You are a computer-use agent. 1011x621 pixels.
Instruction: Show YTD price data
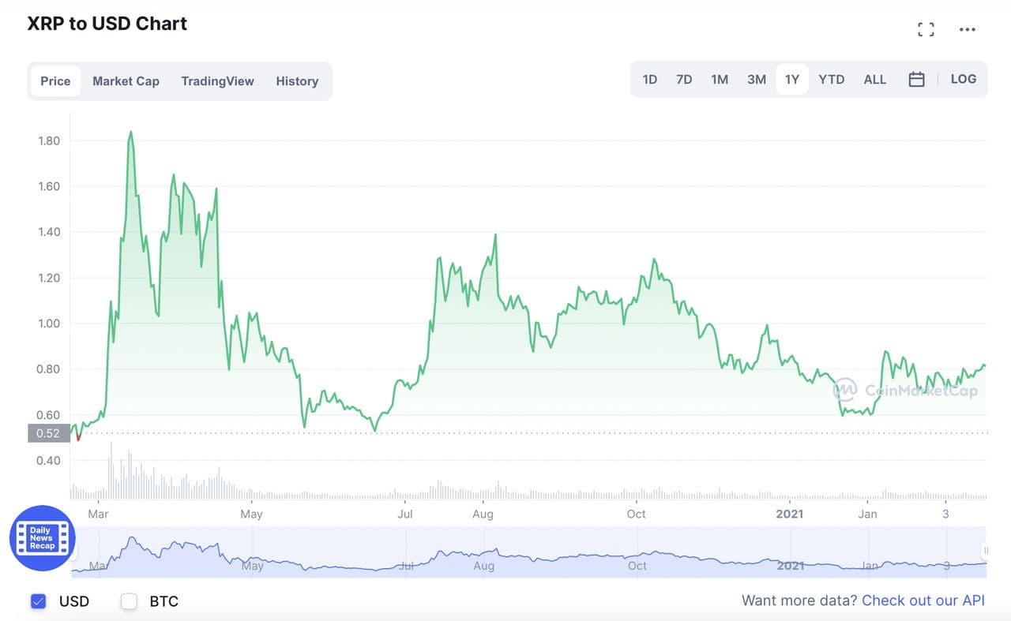pos(831,80)
